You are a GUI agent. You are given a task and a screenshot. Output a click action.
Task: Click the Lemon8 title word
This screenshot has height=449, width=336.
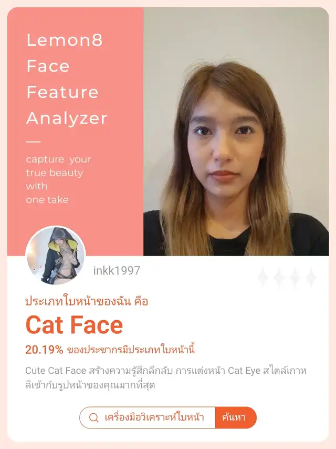click(65, 40)
